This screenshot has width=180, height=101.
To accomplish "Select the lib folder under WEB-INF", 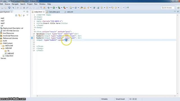I will click(8, 51).
